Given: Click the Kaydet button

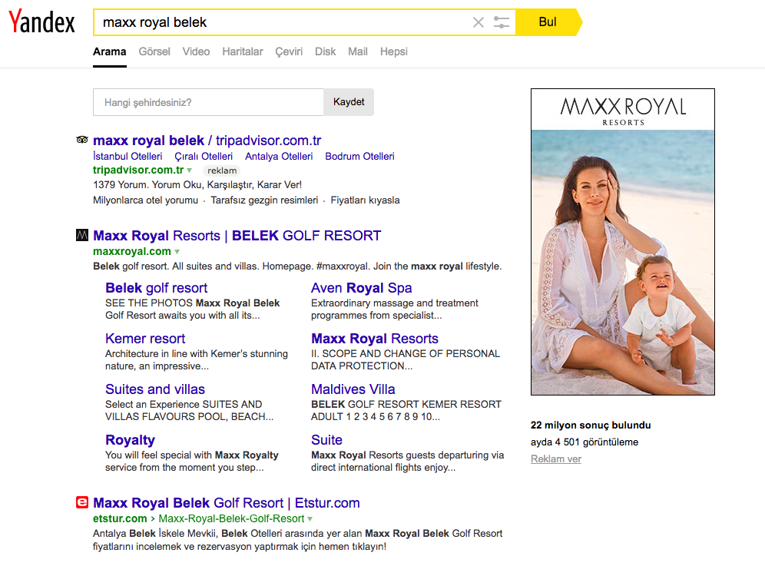Looking at the screenshot, I should click(349, 102).
